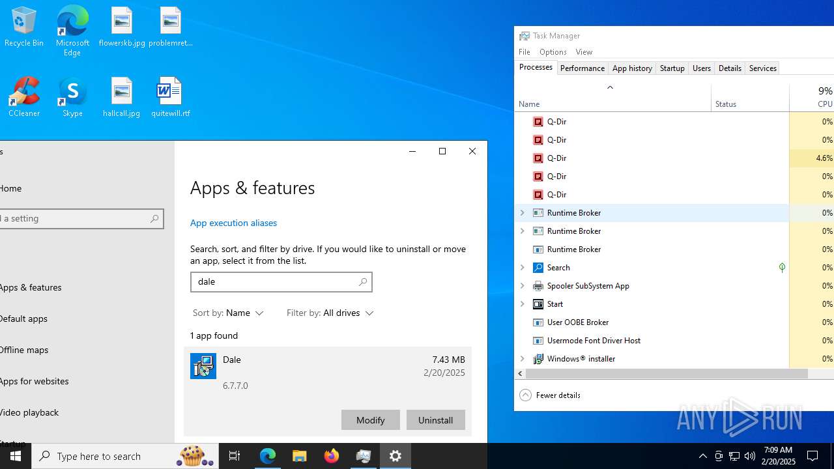Click the Windows Start button
The image size is (834, 469).
[16, 456]
